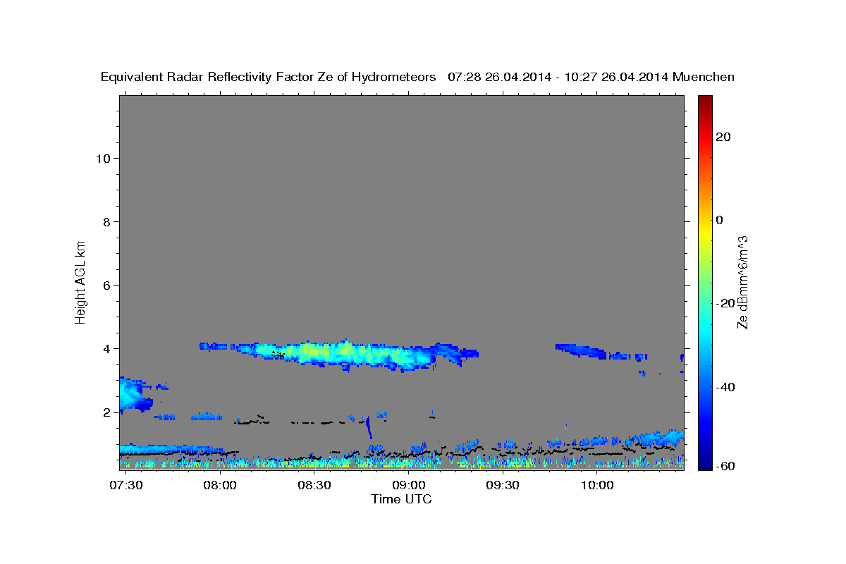Click the '08:00' time tick label

221,486
